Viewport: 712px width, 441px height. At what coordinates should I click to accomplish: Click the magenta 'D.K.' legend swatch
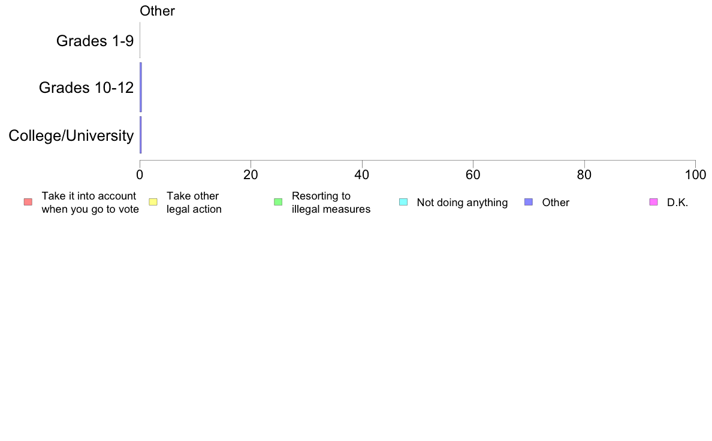653,202
